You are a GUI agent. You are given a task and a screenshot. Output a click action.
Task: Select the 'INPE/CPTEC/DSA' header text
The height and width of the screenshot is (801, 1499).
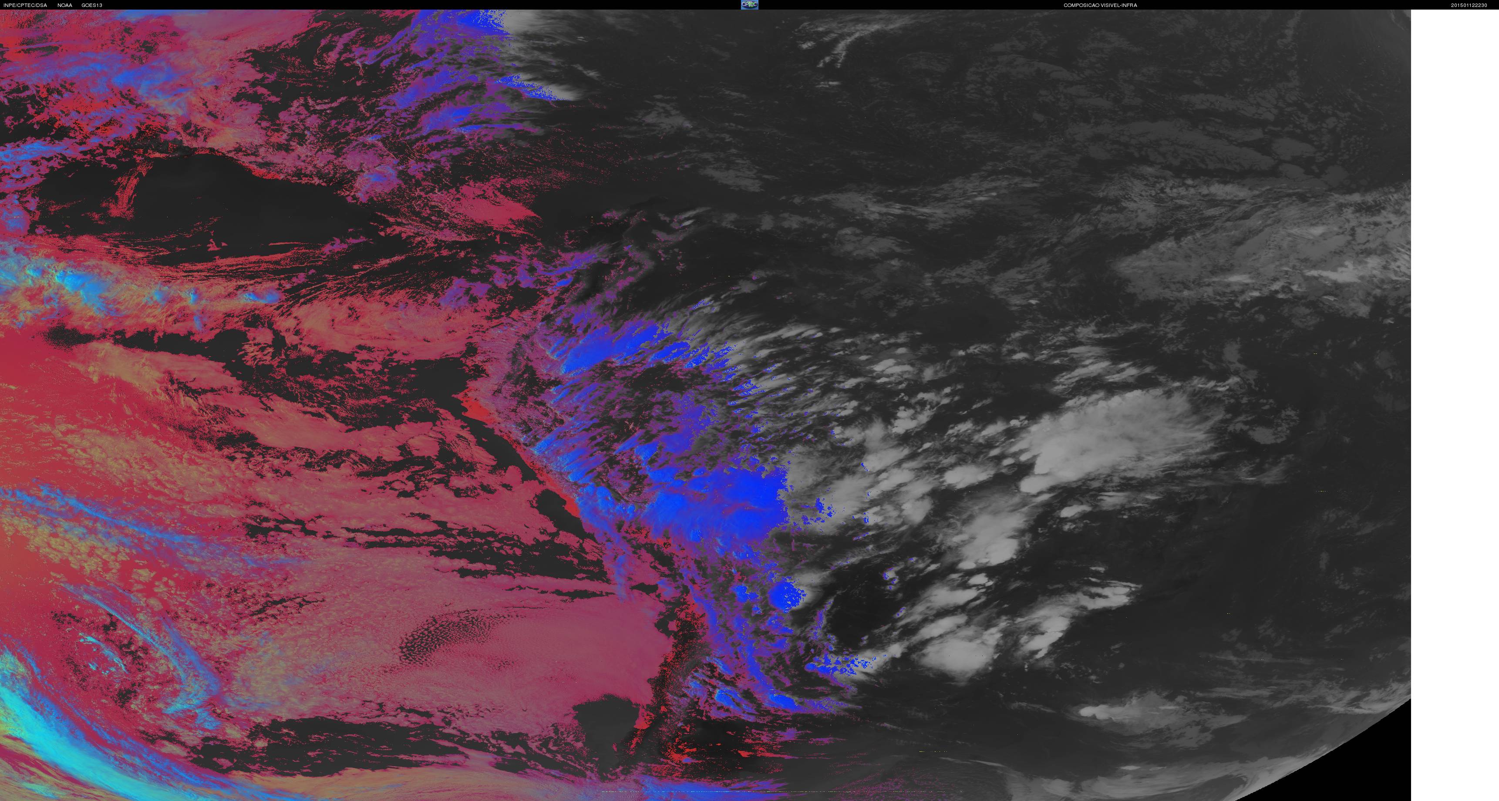pos(26,5)
